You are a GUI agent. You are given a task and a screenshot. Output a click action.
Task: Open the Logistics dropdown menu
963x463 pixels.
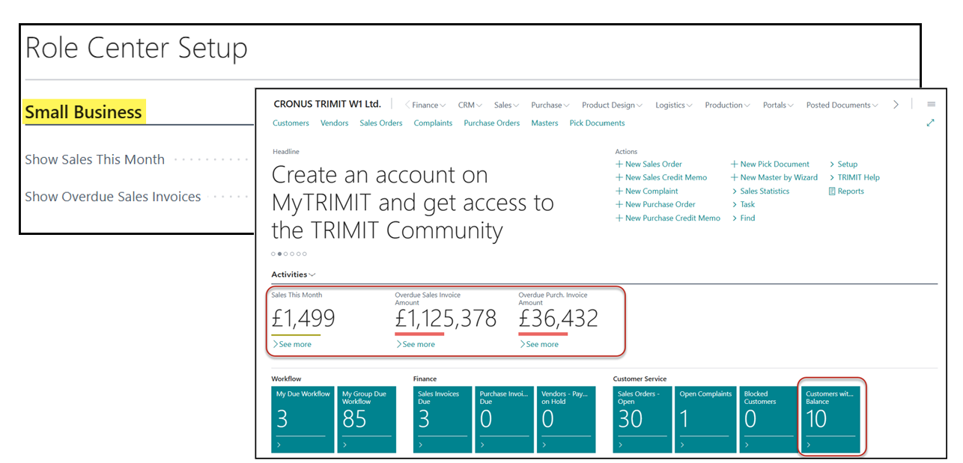673,105
